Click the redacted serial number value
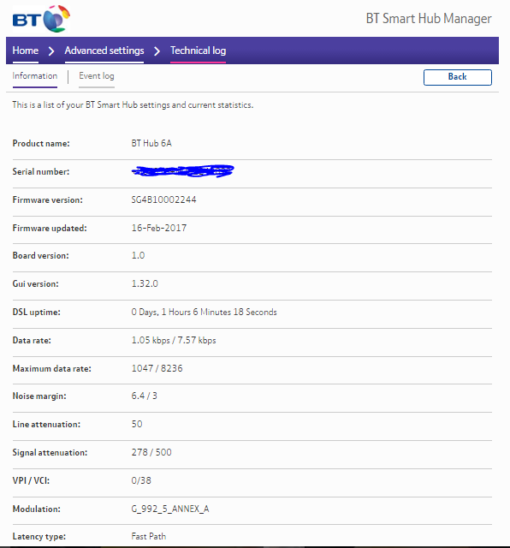 (182, 171)
